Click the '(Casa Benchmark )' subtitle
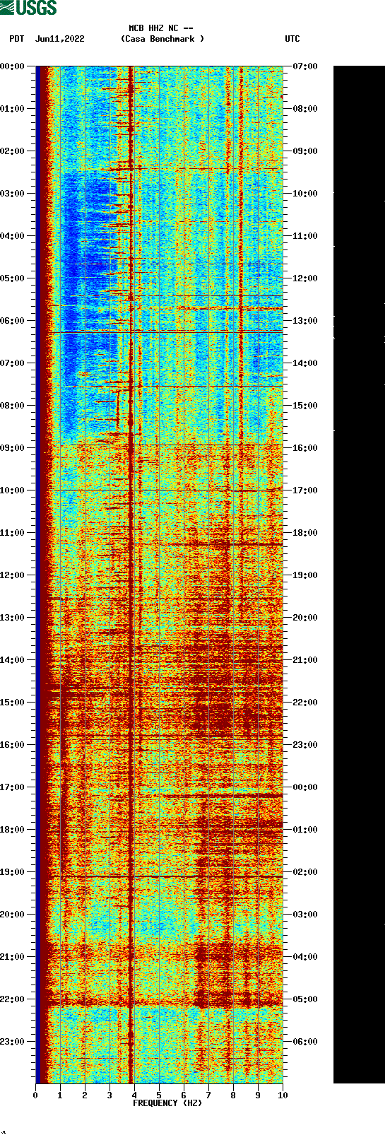This screenshot has width=390, height=1140. point(162,39)
